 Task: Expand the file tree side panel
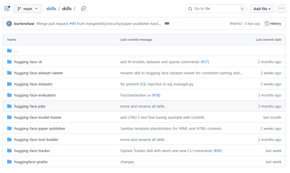(7, 9)
